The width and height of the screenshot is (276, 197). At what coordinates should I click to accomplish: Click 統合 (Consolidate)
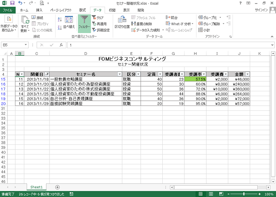(x=171, y=17)
